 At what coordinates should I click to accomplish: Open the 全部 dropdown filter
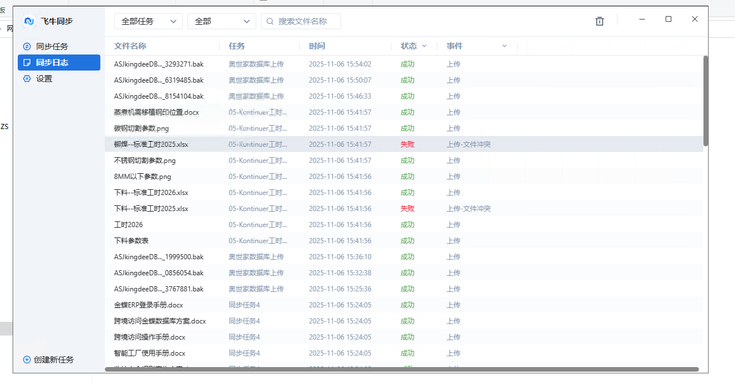[221, 21]
